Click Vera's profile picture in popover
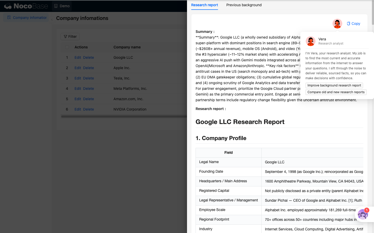 [310, 41]
